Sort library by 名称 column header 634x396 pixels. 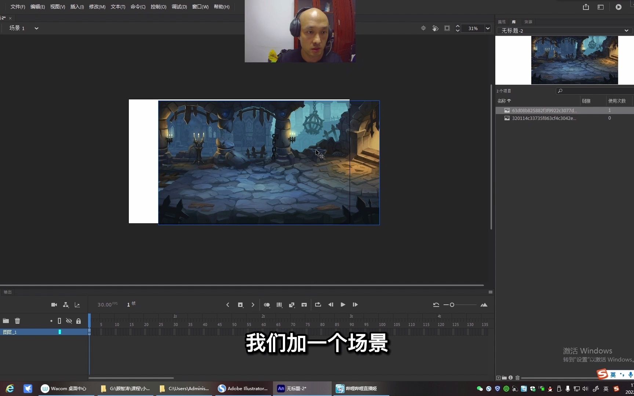[504, 101]
